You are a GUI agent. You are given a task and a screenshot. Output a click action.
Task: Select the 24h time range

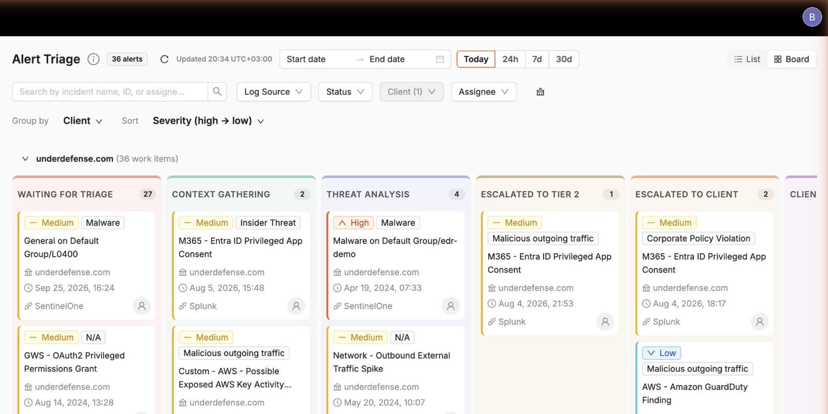510,59
